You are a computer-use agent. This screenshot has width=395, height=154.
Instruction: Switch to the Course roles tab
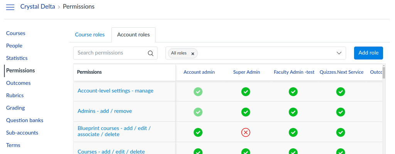click(x=89, y=35)
